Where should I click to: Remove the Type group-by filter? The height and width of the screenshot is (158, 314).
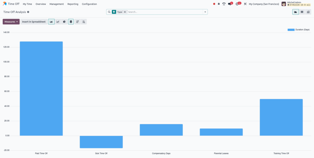pos(125,12)
